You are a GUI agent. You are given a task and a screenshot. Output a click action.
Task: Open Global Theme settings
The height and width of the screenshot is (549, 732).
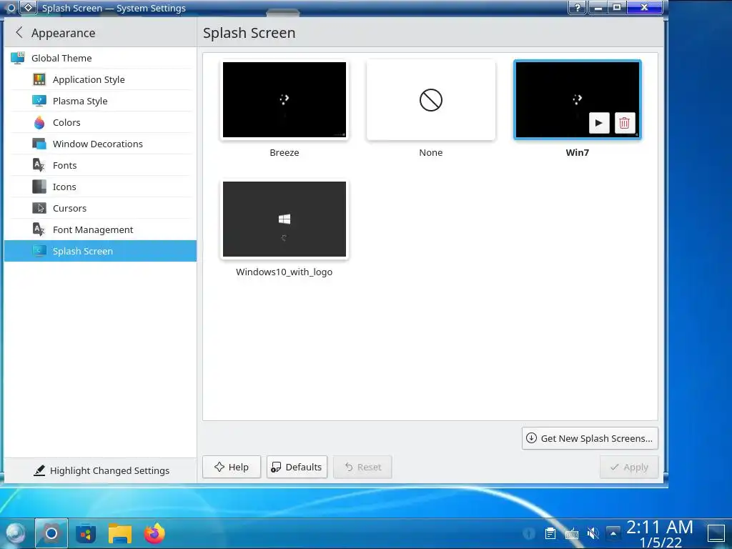tap(100, 58)
